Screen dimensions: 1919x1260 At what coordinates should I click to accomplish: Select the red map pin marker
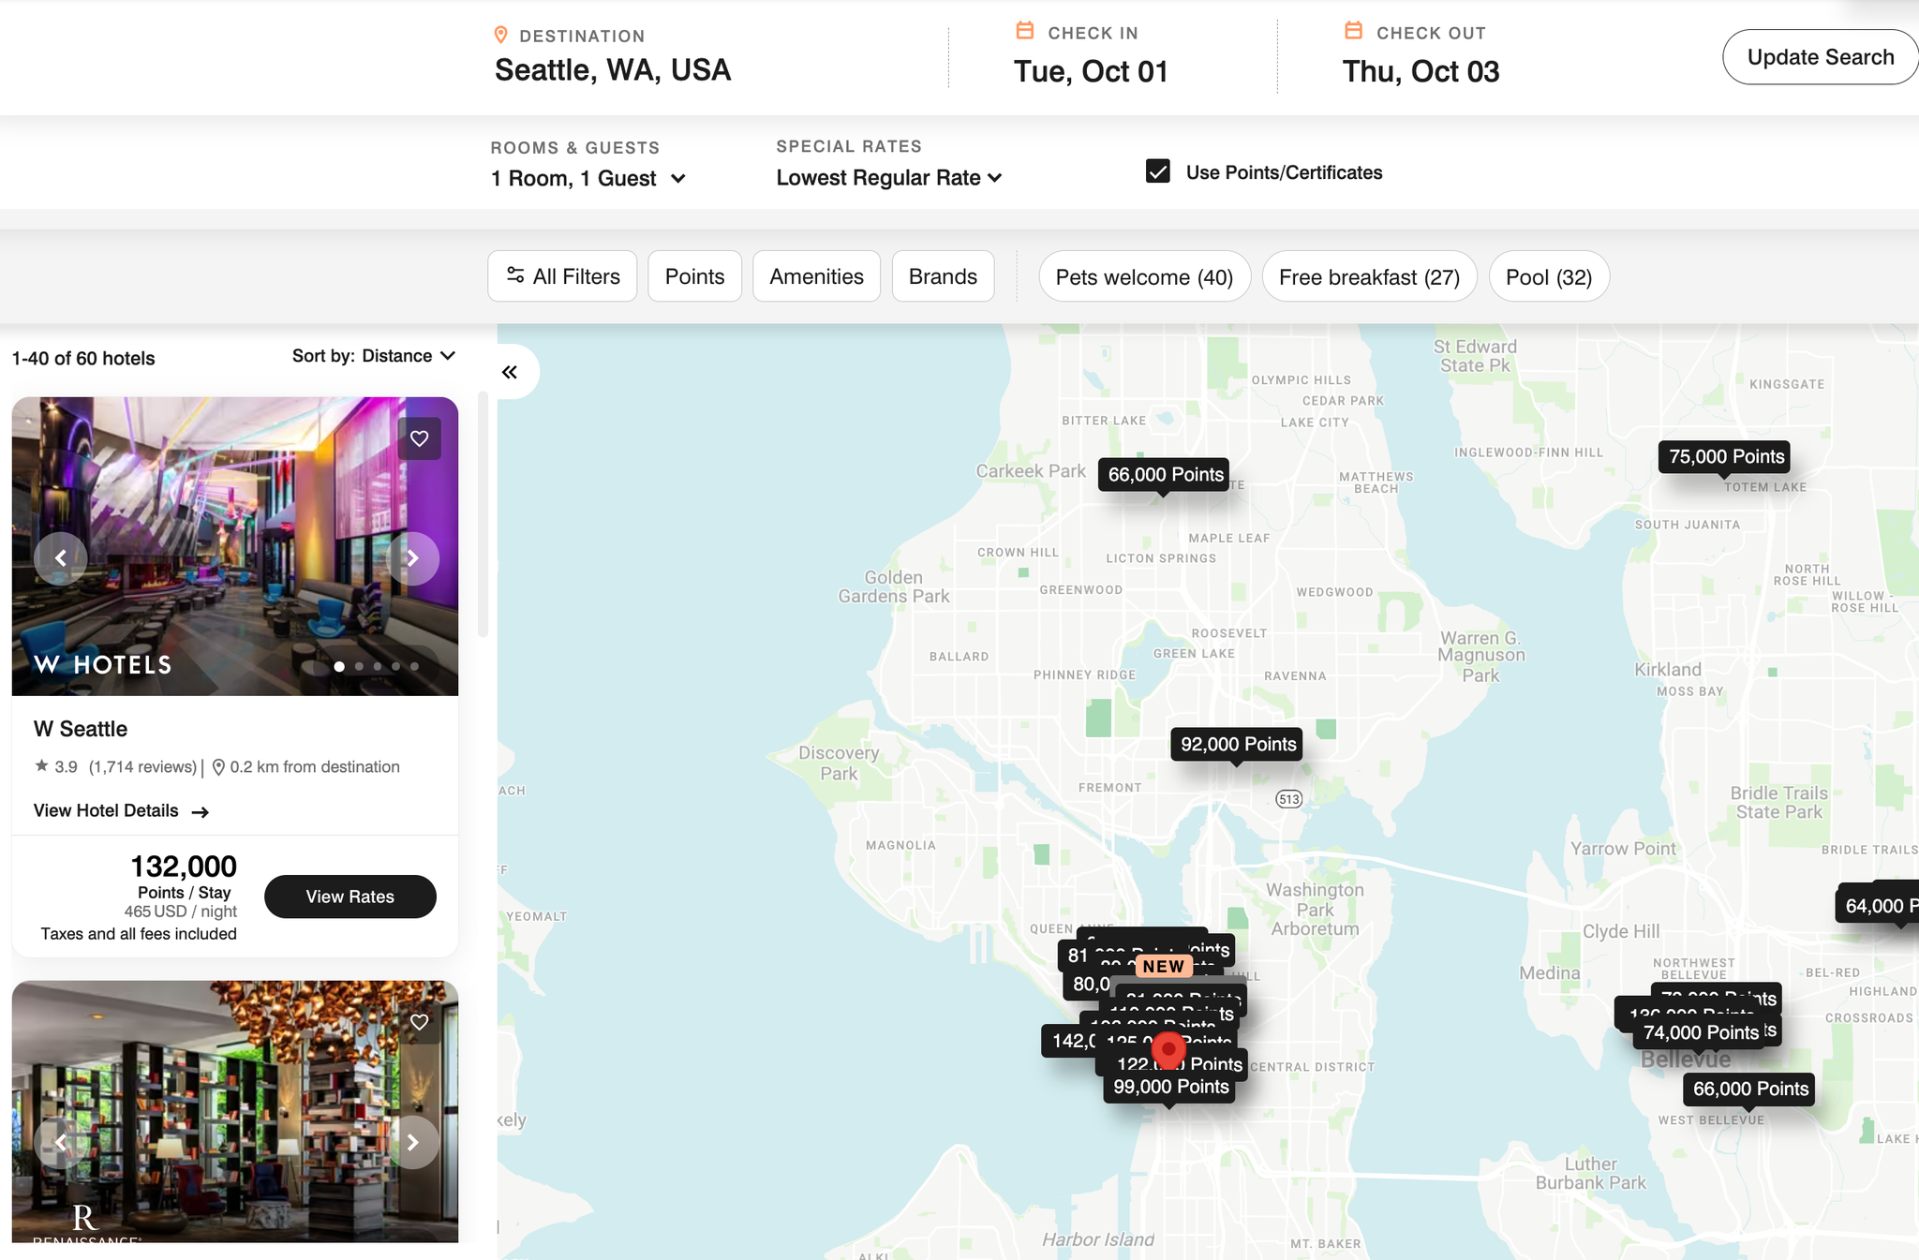click(1167, 1048)
